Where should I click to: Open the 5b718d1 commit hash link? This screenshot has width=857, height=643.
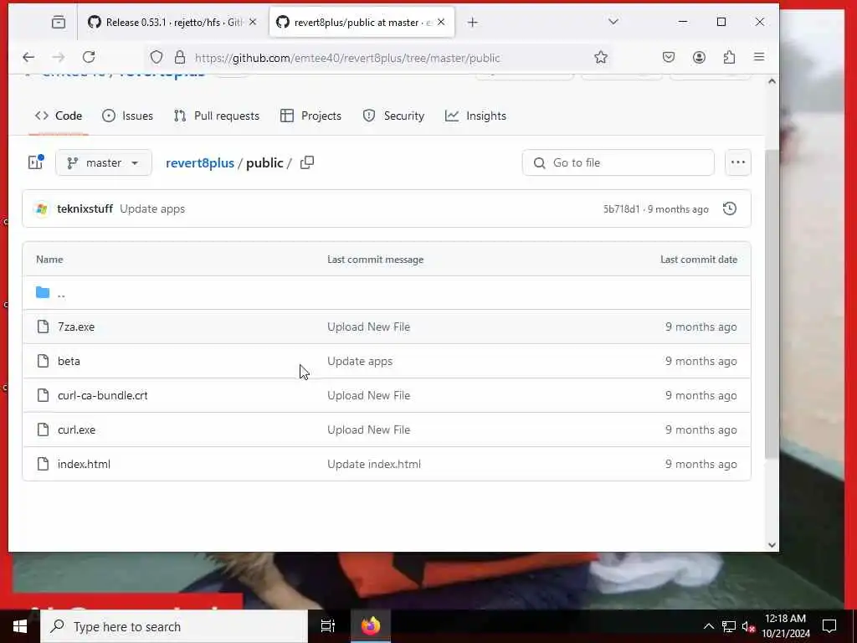point(621,209)
